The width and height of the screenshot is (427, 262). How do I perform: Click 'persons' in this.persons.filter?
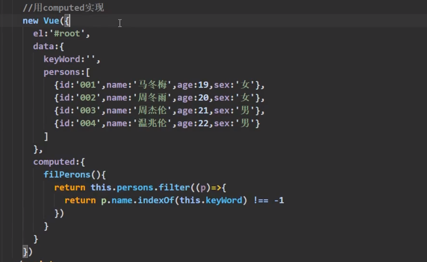click(x=135, y=188)
